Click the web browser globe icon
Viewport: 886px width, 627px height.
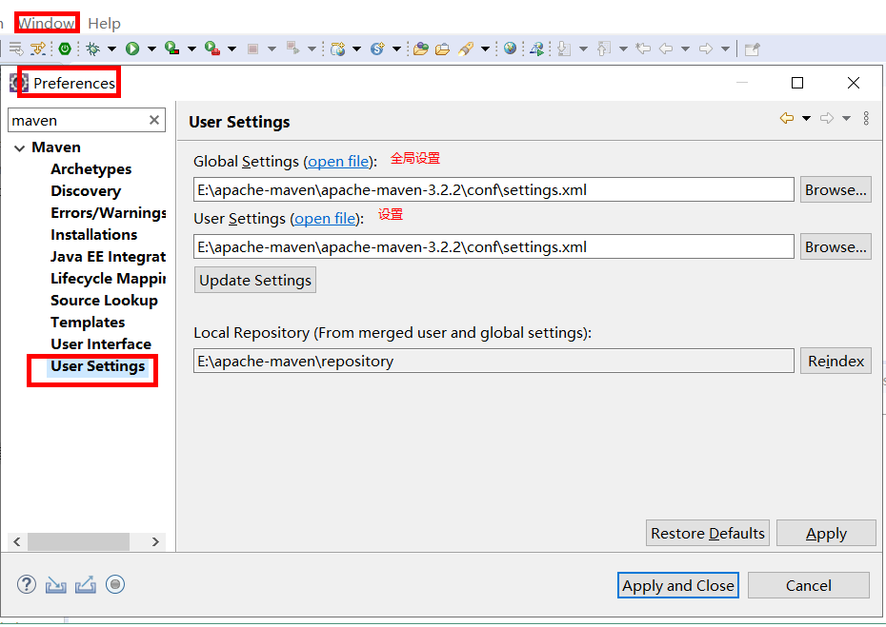click(511, 49)
